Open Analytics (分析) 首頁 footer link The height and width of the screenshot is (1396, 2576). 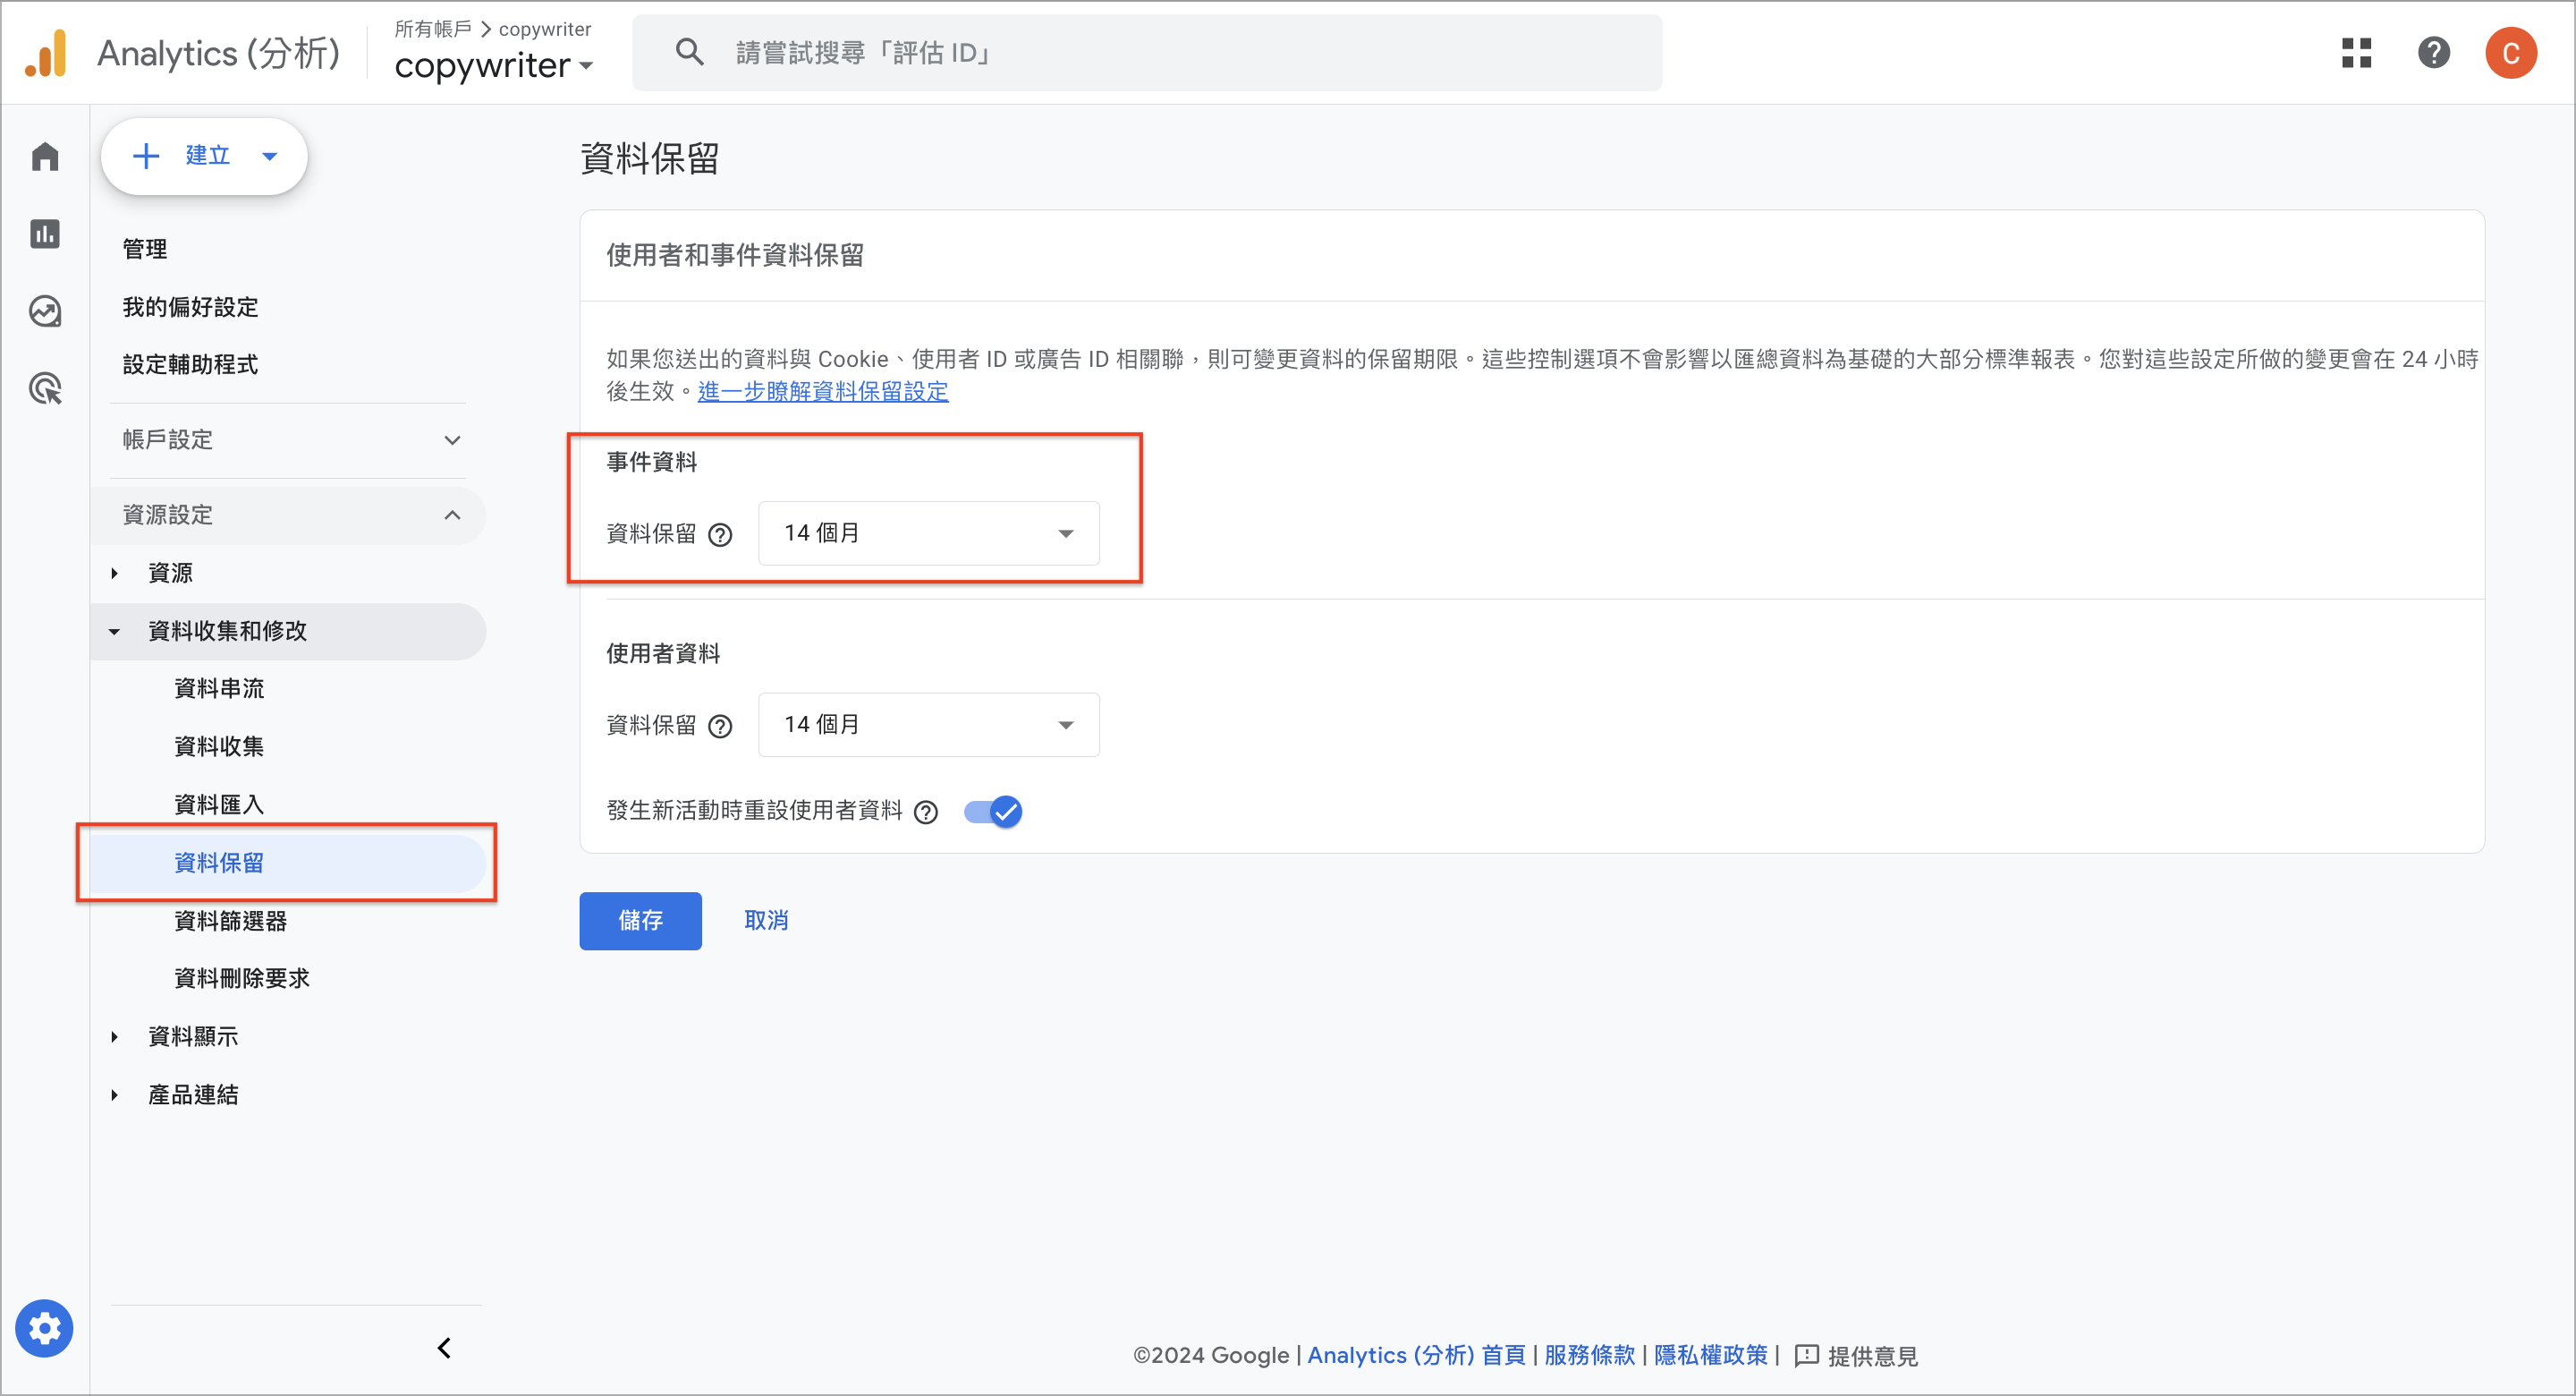pos(1416,1355)
